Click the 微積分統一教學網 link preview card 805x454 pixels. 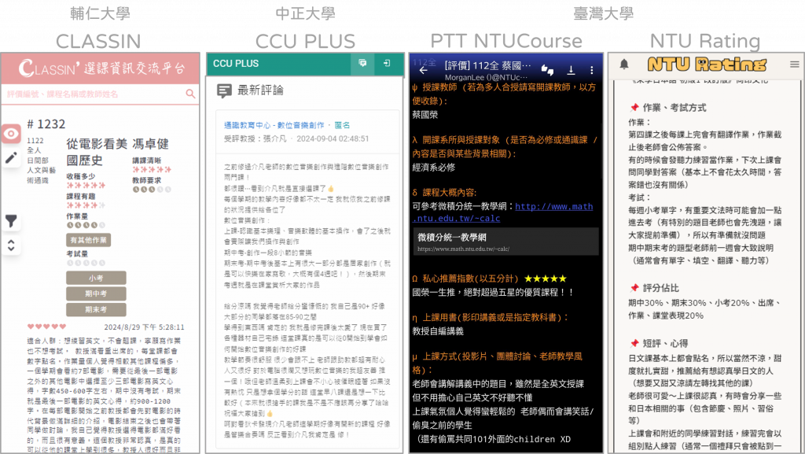[x=505, y=242]
